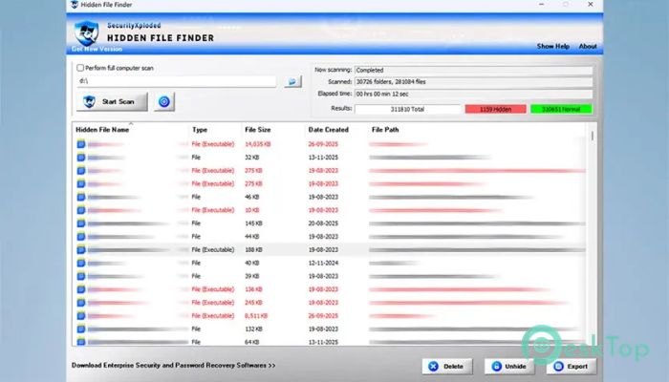Click the green Normal results count box

point(561,109)
